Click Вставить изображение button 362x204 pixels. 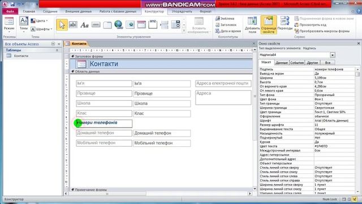click(199, 25)
